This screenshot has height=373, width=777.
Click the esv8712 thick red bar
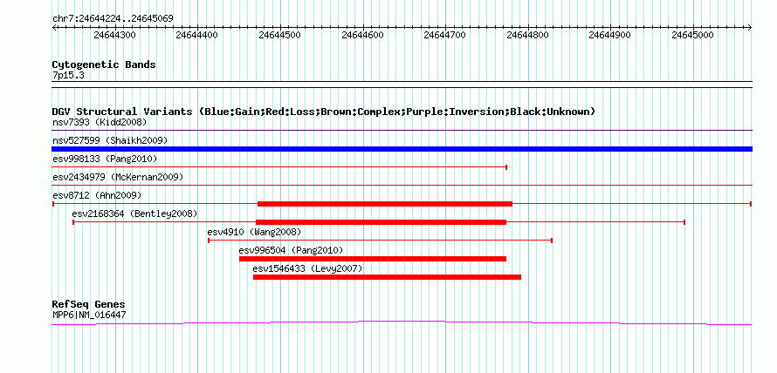pyautogui.click(x=384, y=204)
